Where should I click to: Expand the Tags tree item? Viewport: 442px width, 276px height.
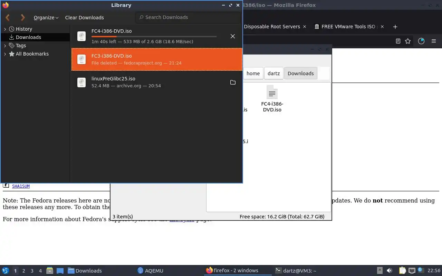5,46
